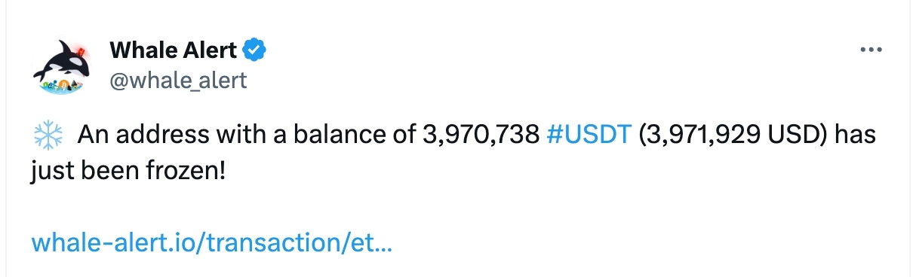Click the Whale Alert orca avatar

(x=62, y=67)
